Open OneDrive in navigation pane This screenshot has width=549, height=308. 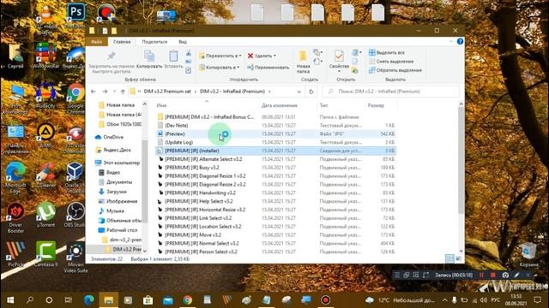(109, 137)
